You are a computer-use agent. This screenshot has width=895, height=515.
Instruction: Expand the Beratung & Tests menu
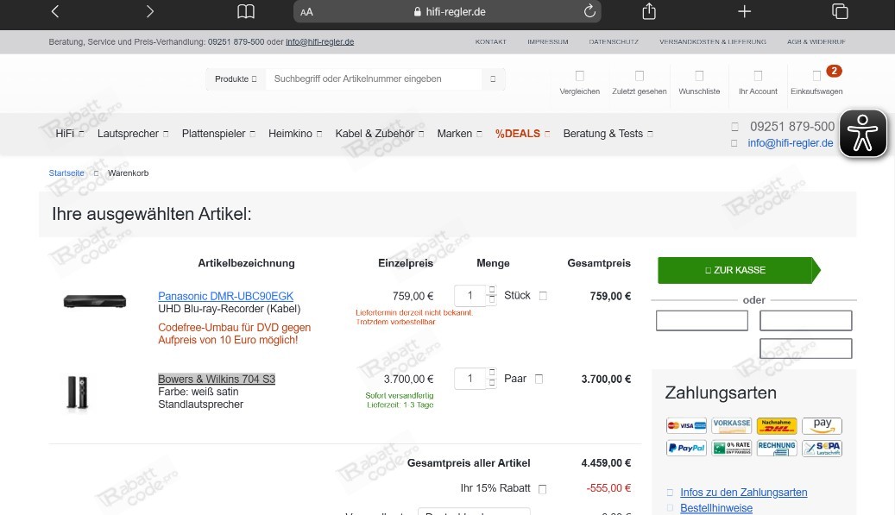[608, 134]
